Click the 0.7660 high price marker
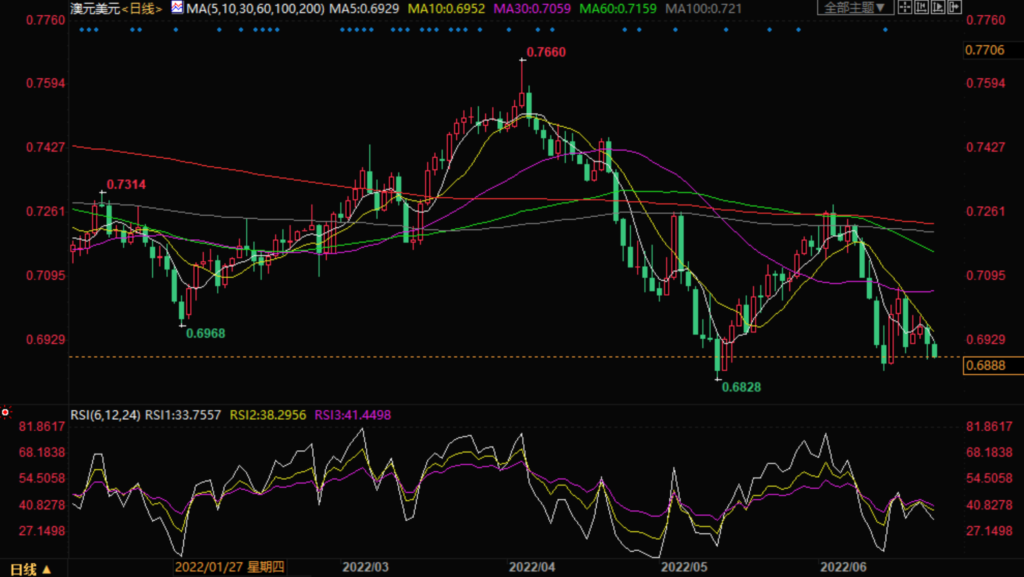The height and width of the screenshot is (577, 1024). pos(545,52)
